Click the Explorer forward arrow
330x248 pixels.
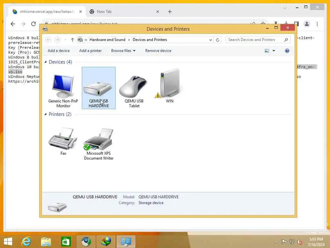coord(57,40)
